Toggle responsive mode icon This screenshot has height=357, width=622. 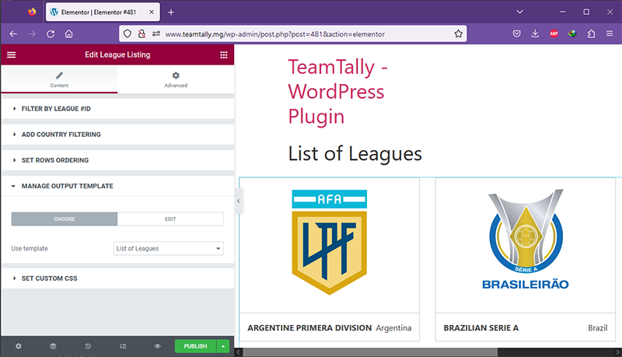point(123,346)
